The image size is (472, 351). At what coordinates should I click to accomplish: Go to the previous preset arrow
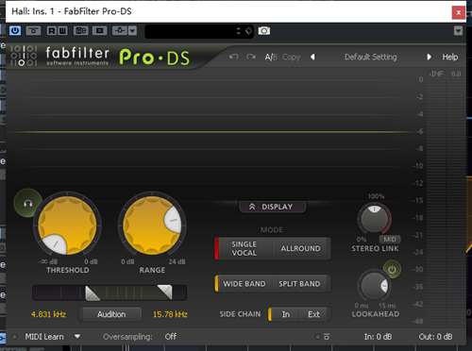coord(312,57)
